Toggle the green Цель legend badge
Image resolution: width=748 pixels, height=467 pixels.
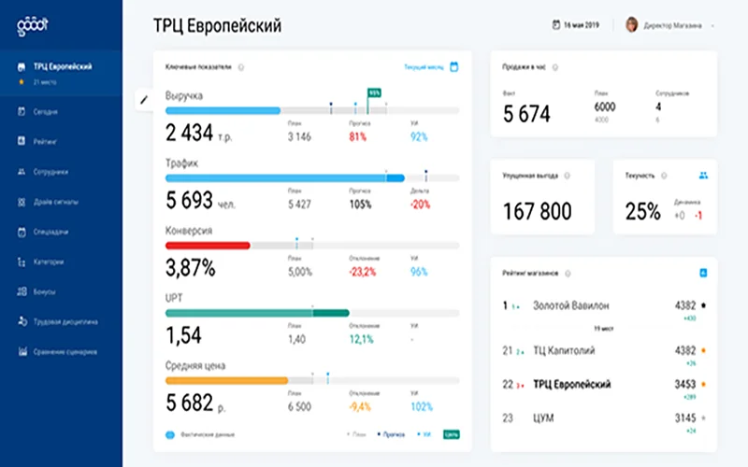pos(451,434)
